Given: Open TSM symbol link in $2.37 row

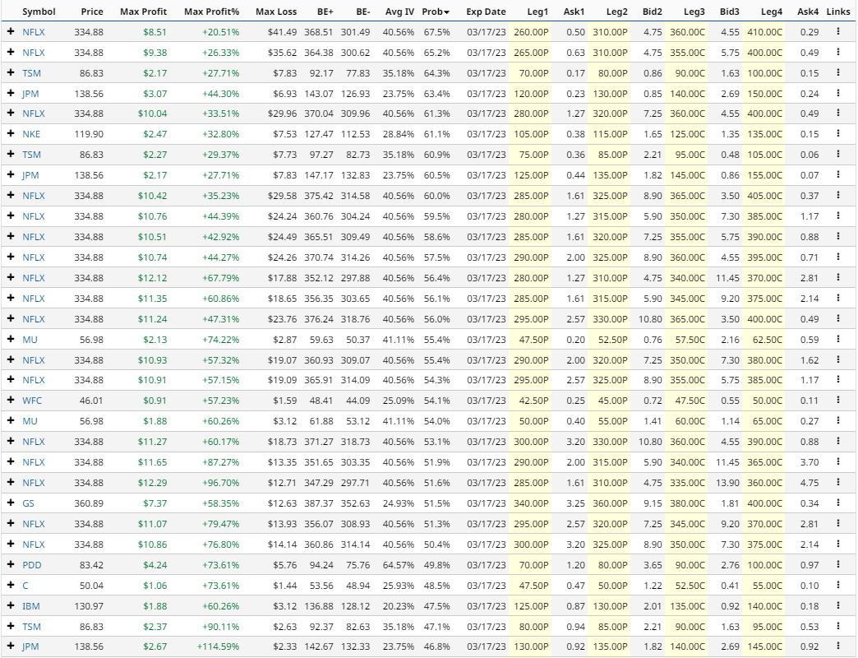Looking at the screenshot, I should [x=32, y=626].
